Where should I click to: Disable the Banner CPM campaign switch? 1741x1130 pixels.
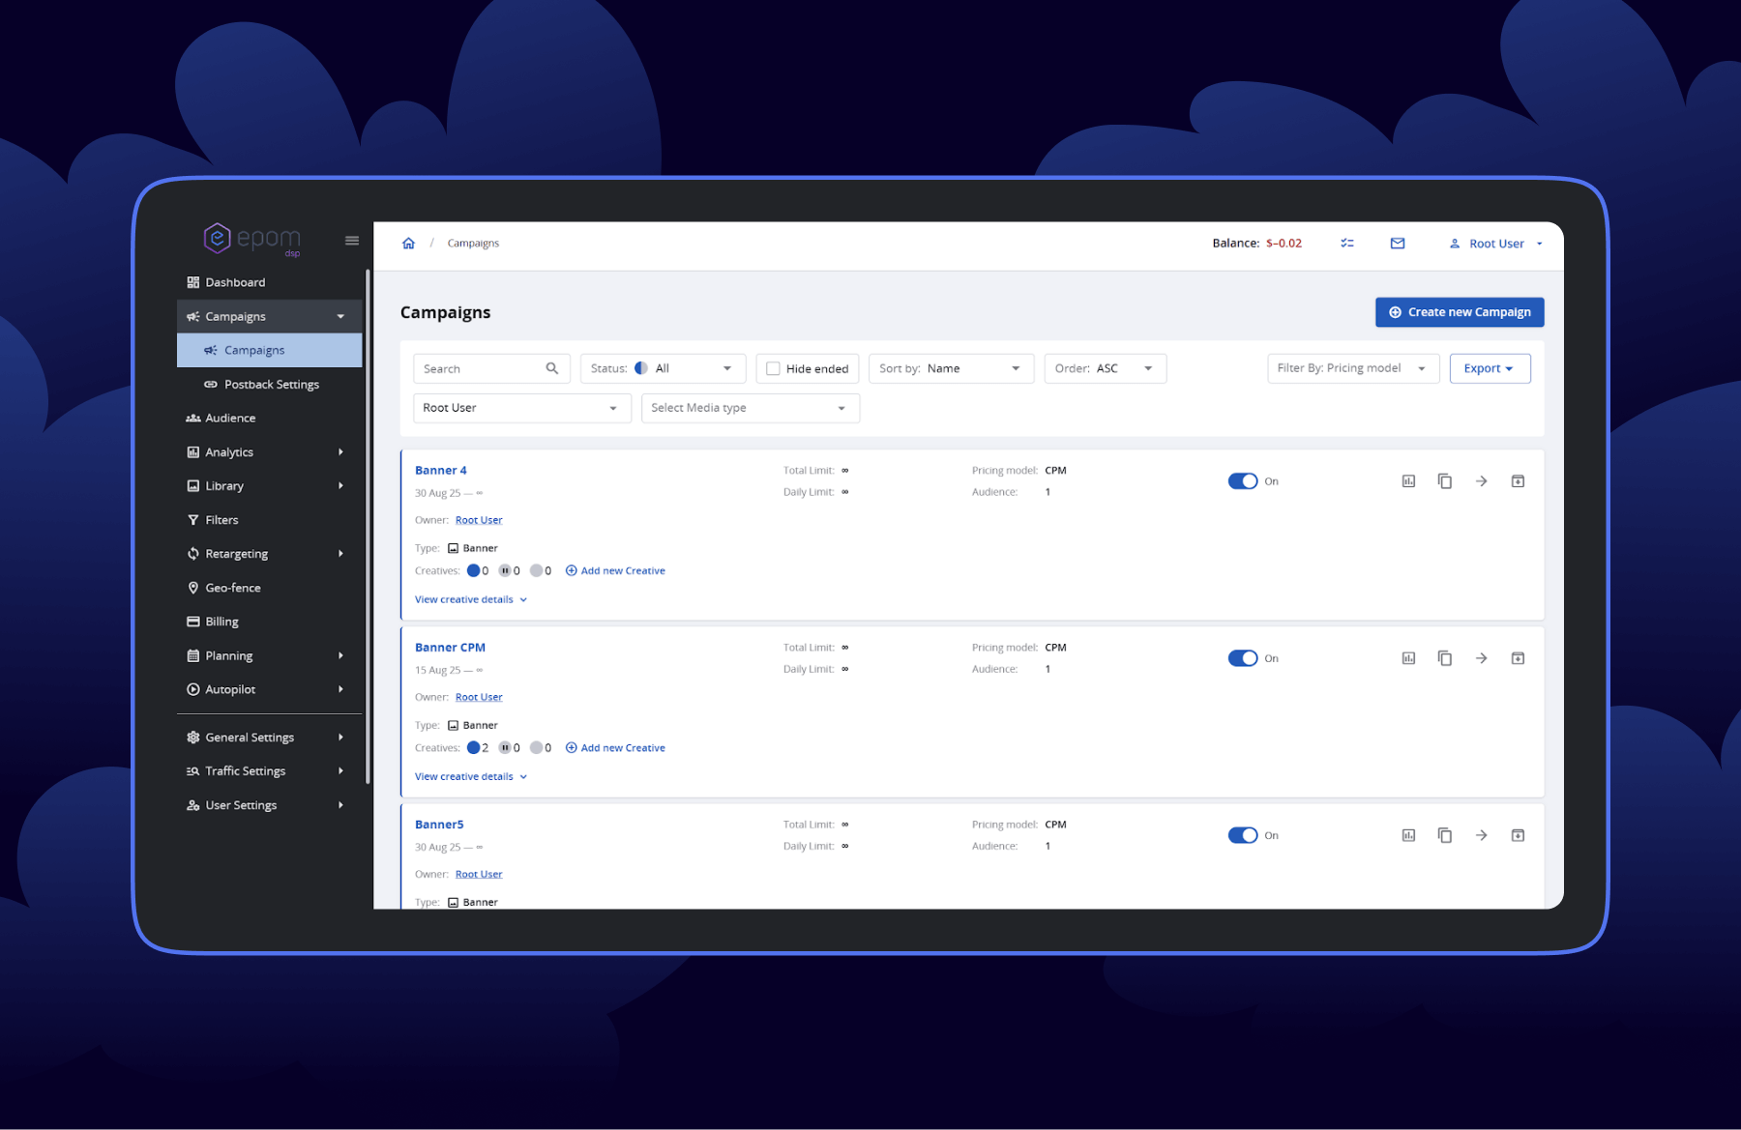point(1242,658)
